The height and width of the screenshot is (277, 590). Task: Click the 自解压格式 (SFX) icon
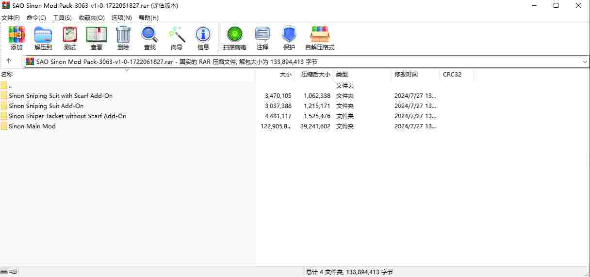(320, 34)
